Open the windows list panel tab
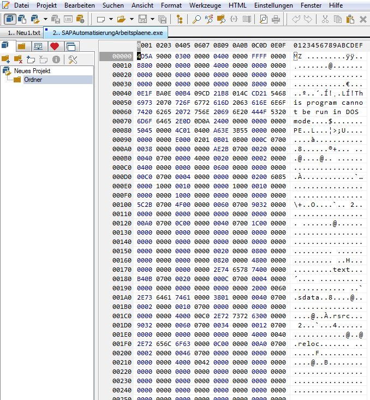Screen dimensions: 370x400 71,46
